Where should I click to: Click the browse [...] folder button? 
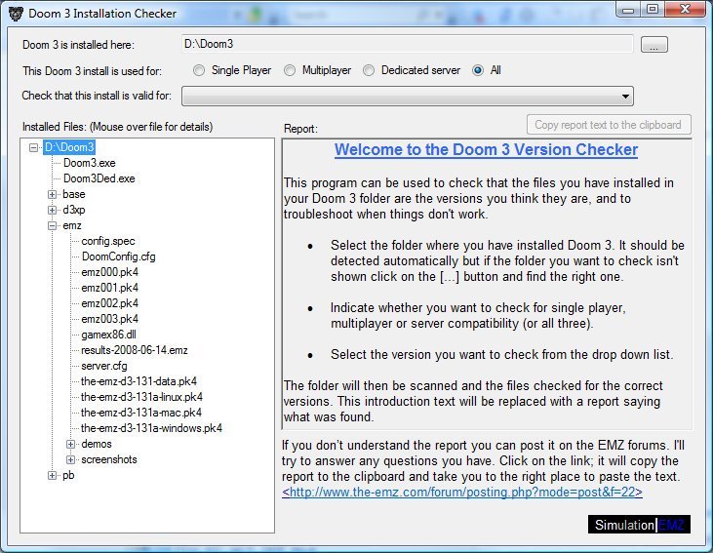(654, 45)
